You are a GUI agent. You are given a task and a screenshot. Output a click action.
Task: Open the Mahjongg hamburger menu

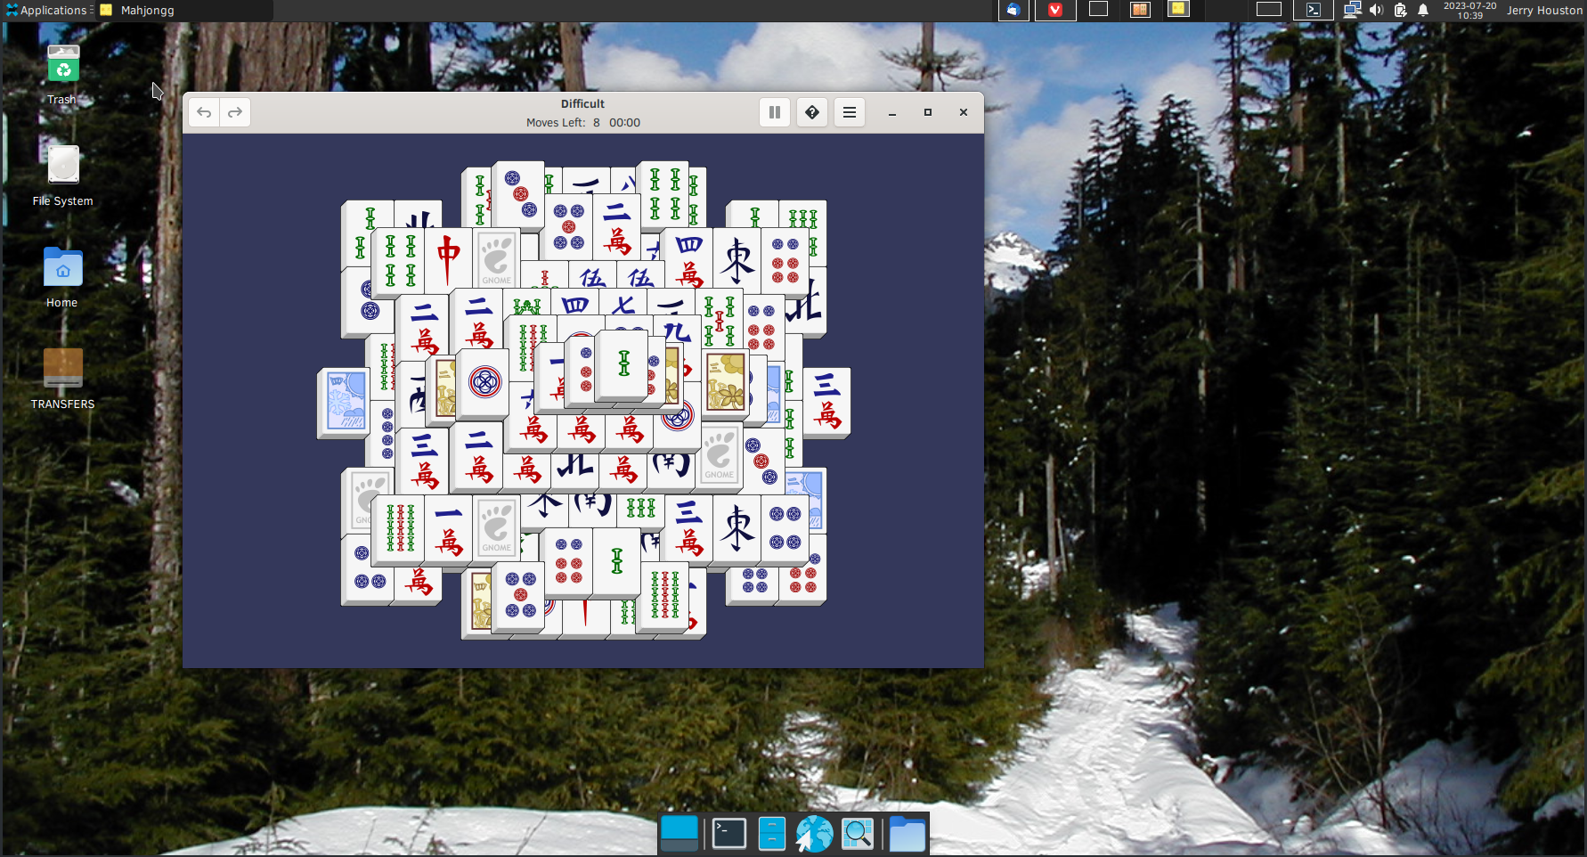pos(850,112)
